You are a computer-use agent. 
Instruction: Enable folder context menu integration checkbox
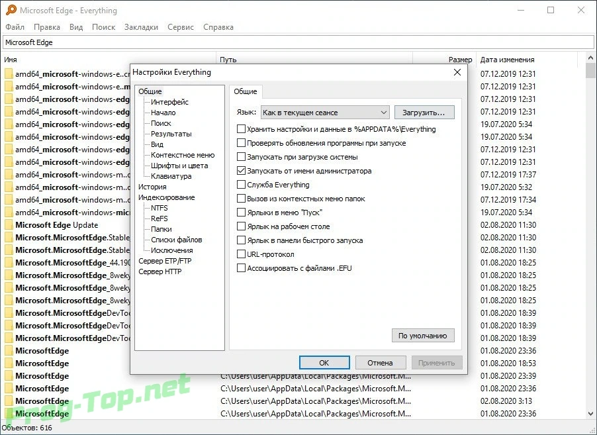pos(241,199)
